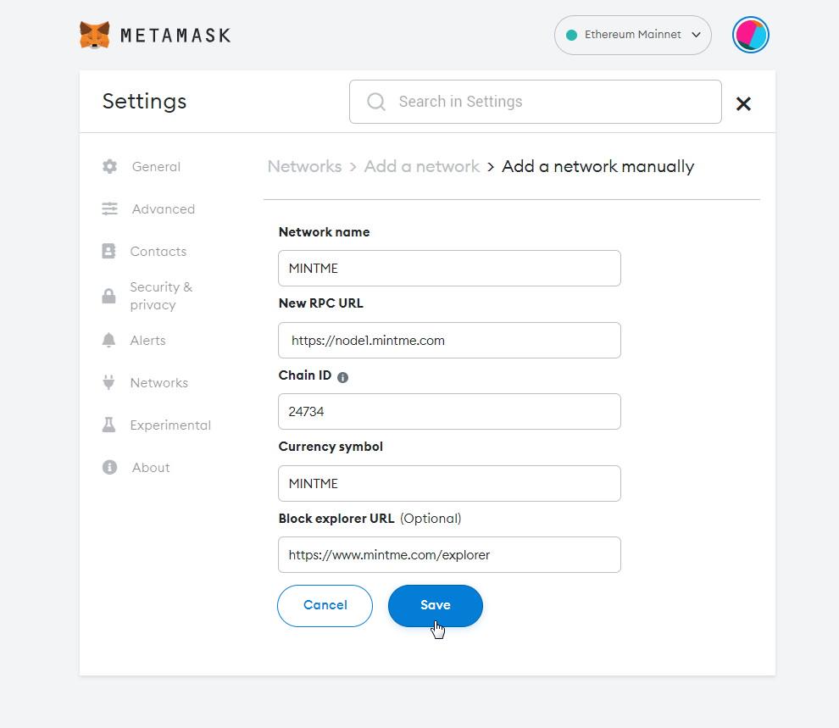This screenshot has height=728, width=839.
Task: Go to Security & privacy settings
Action: pyautogui.click(x=160, y=296)
